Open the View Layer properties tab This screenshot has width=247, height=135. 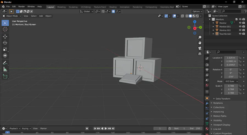[207, 75]
